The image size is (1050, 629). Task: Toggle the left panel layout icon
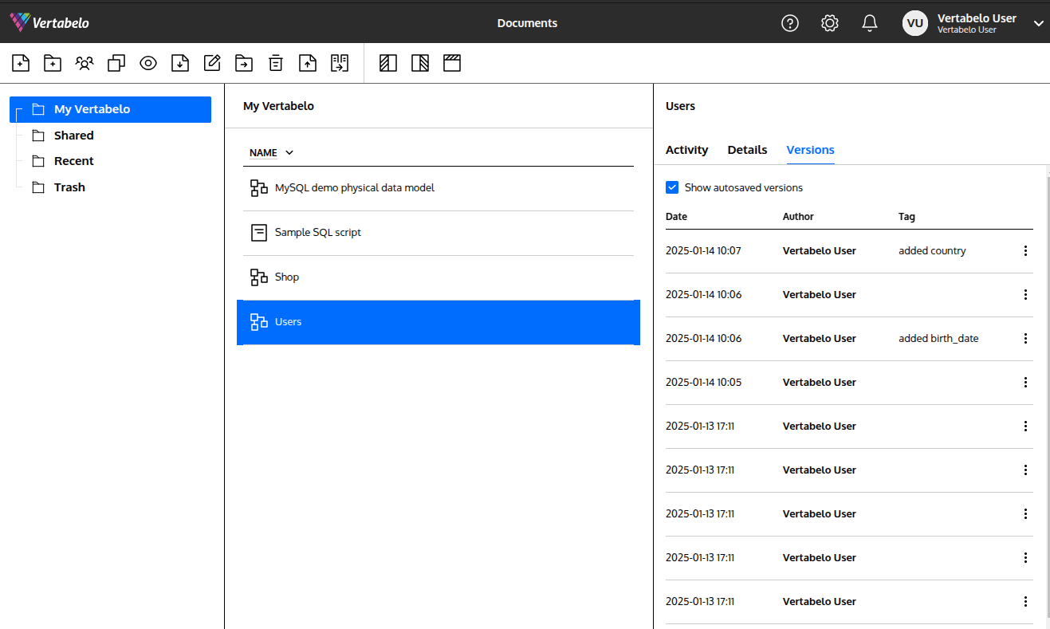pos(388,63)
